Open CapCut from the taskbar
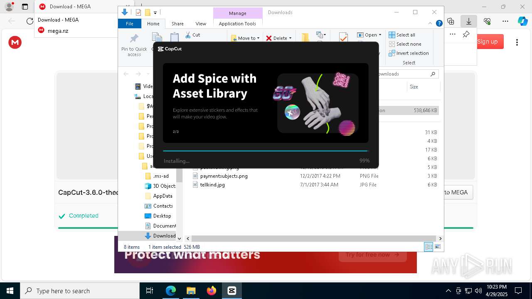Viewport: 532px width, 299px height. pos(232,291)
